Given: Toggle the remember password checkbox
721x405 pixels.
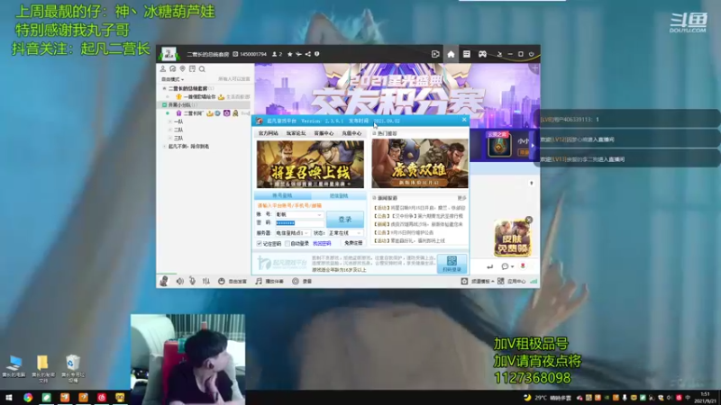Looking at the screenshot, I should [260, 244].
